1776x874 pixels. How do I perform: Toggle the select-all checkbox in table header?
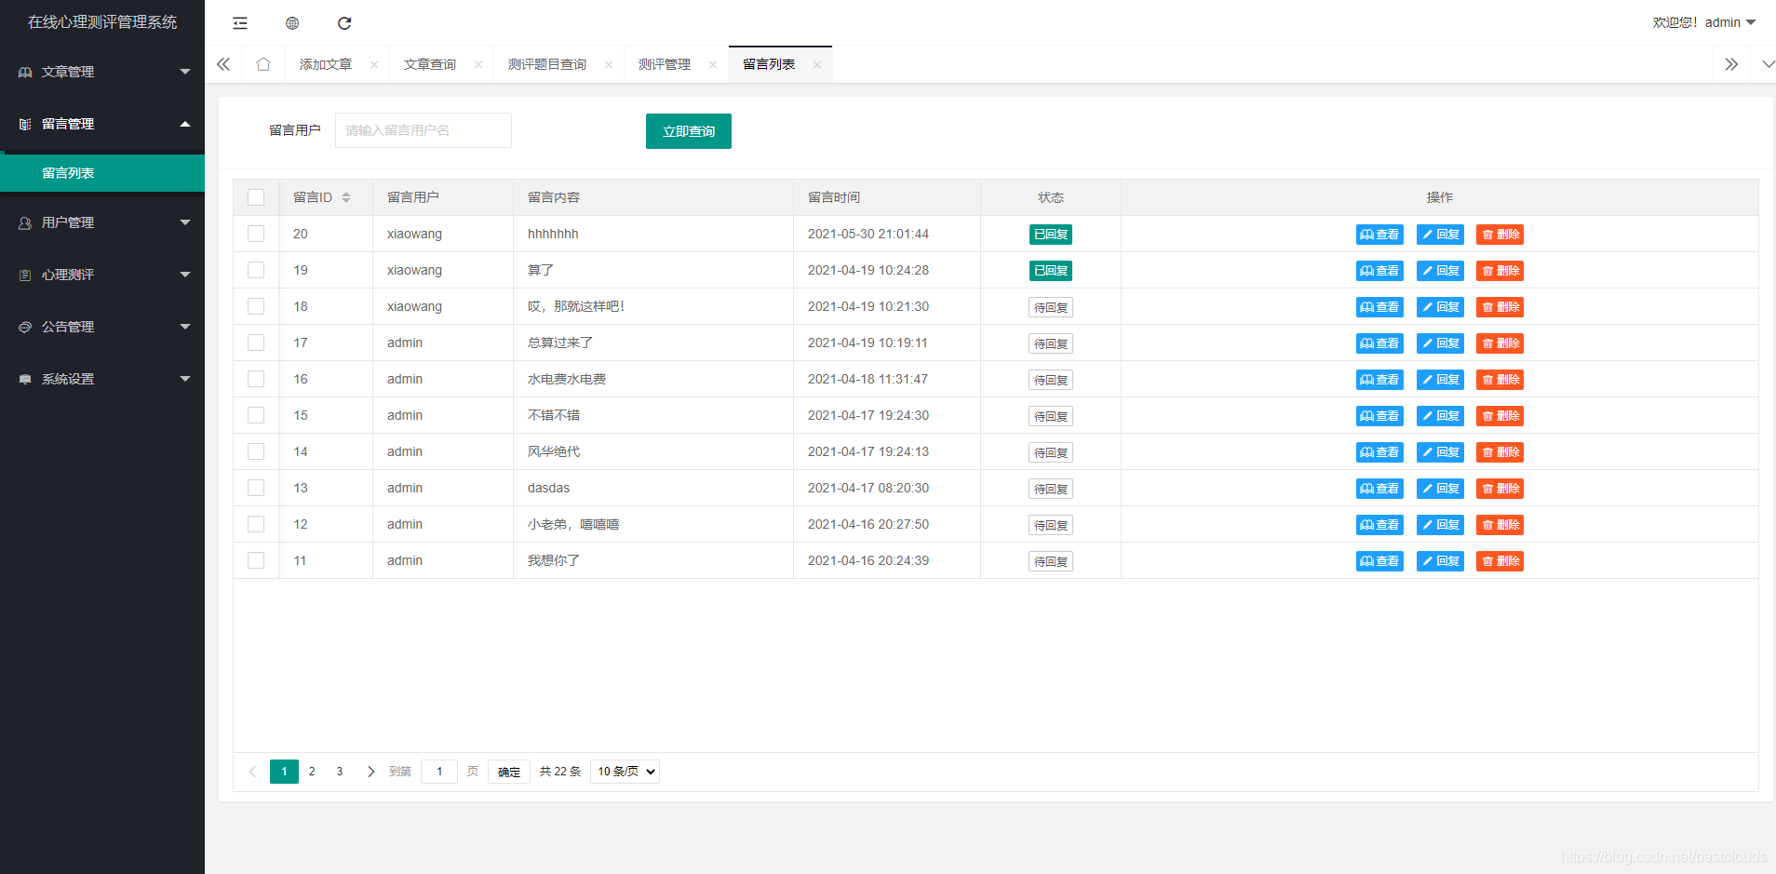[256, 197]
